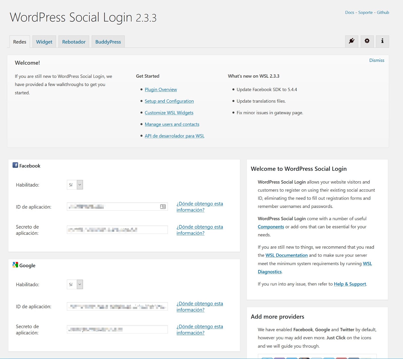Open help link beside Facebook ID de aplicación
Image resolution: width=403 pixels, height=359 pixels.
tap(200, 207)
